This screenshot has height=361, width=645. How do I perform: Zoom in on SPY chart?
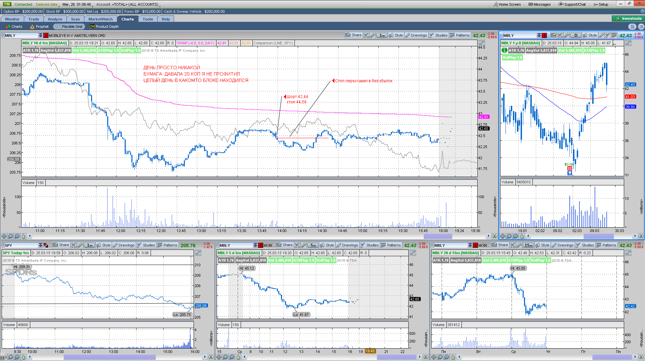tap(11, 357)
